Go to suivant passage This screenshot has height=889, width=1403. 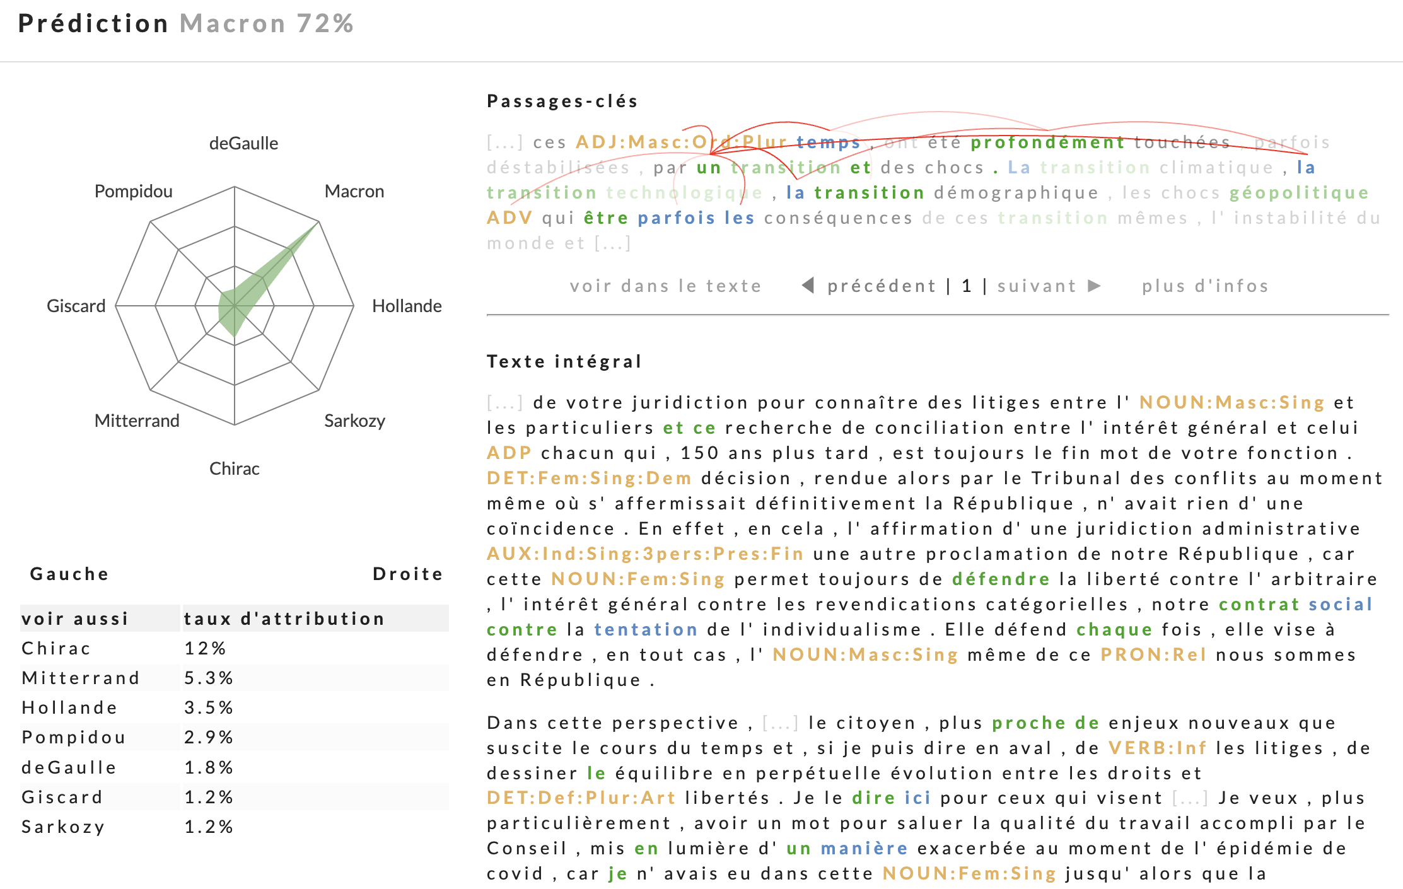click(1037, 286)
